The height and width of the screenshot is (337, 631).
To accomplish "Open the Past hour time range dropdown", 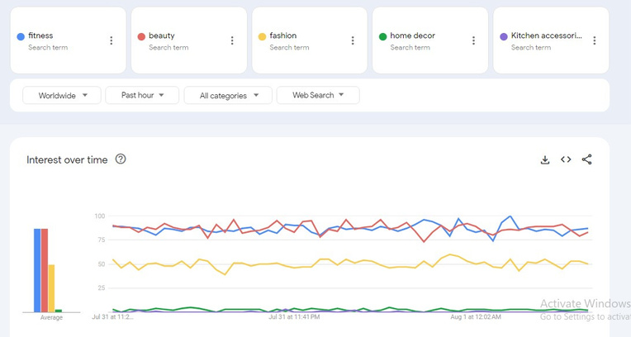I will 142,96.
